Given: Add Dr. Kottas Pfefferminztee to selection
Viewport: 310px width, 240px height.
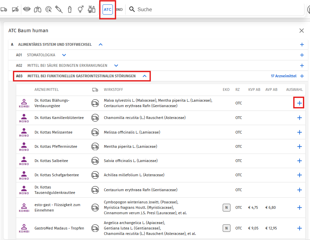Looking at the screenshot, I should click(300, 146).
